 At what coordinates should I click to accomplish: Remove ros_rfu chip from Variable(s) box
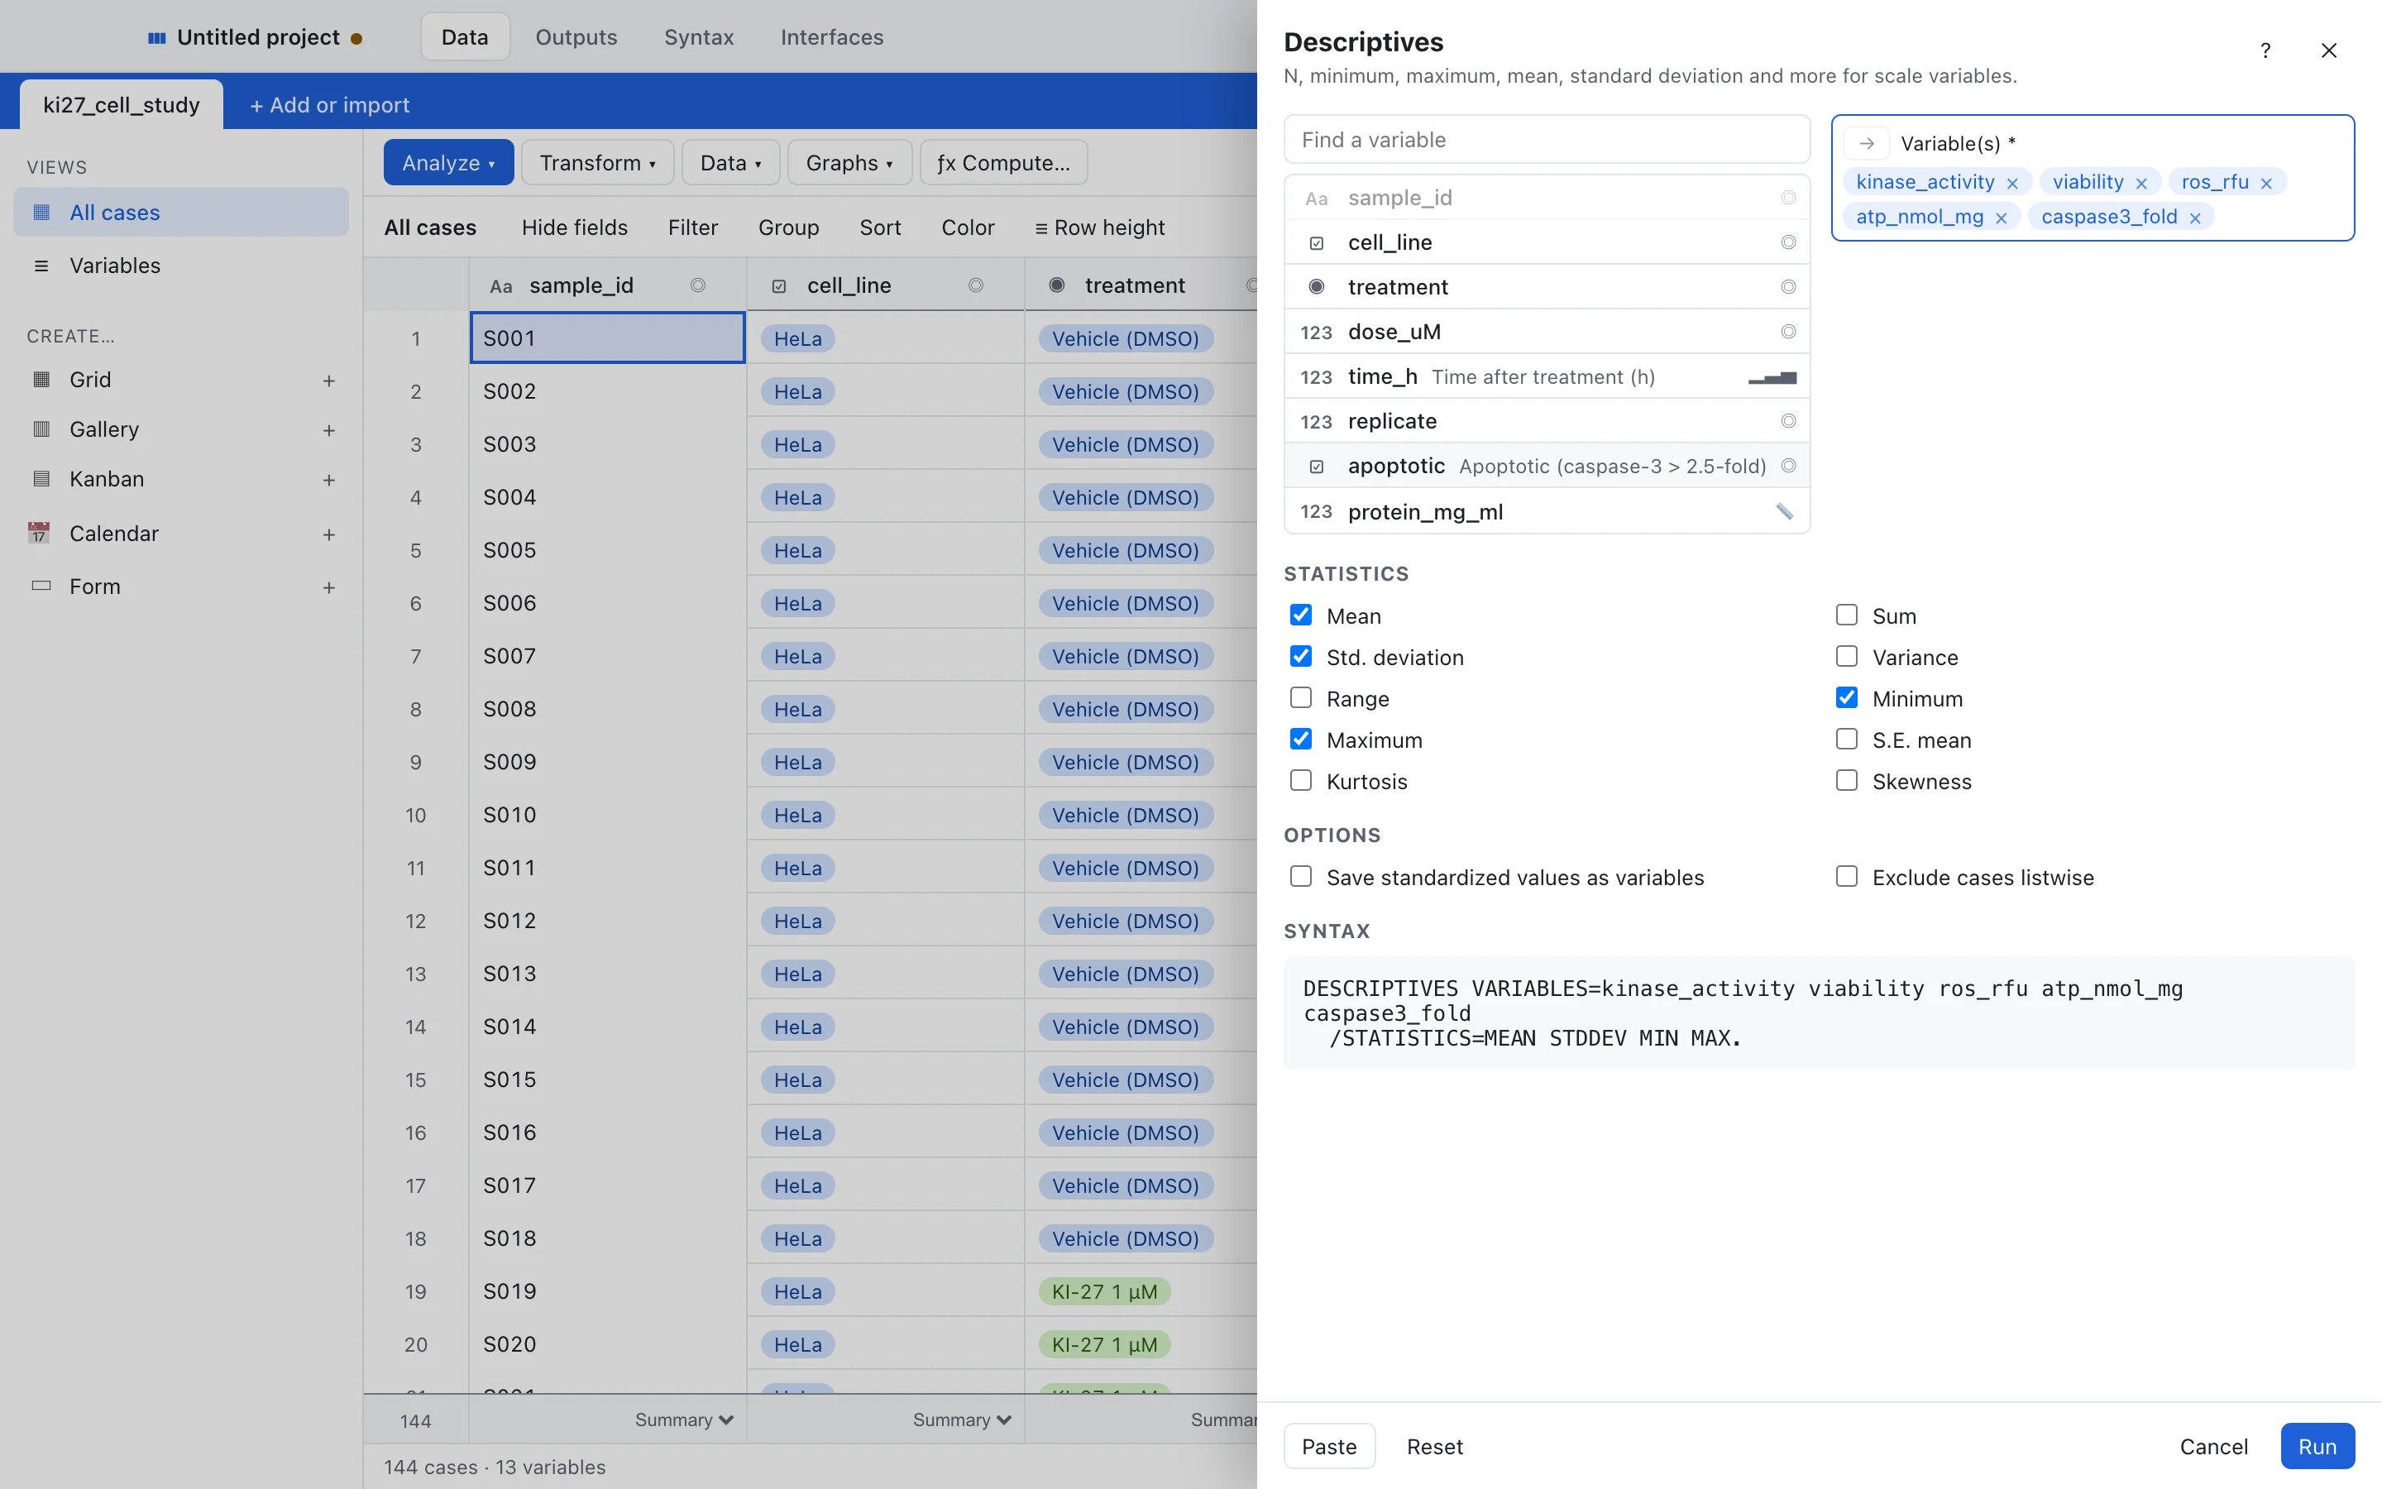tap(2266, 183)
